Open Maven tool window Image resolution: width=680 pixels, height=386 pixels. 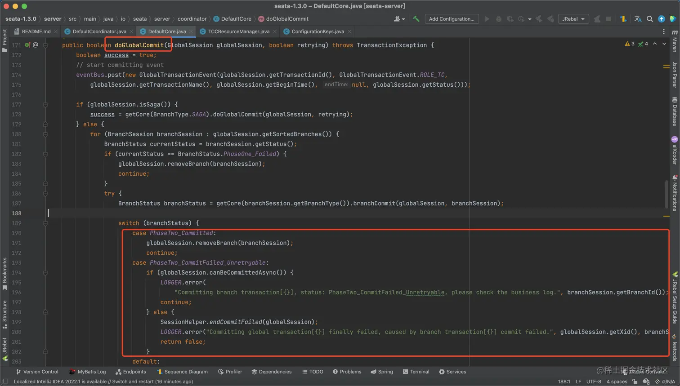[x=675, y=40]
